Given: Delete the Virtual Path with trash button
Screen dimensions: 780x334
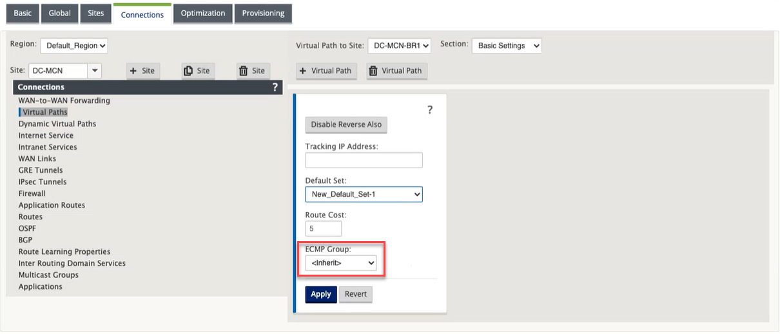Looking at the screenshot, I should (x=396, y=71).
